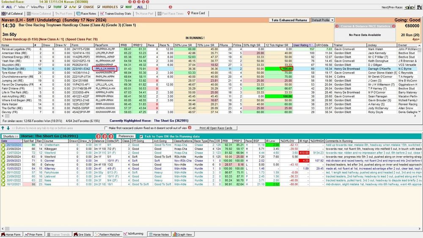423x238 pixels.
Task: Click play icon for 16/12/2021 Naas run
Action: pyautogui.click(x=3, y=184)
